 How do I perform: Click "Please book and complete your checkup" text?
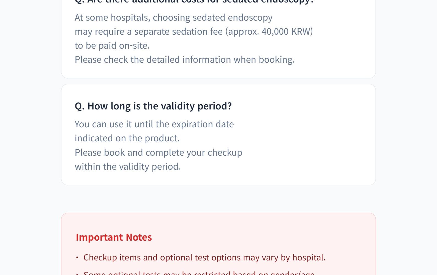[158, 153]
